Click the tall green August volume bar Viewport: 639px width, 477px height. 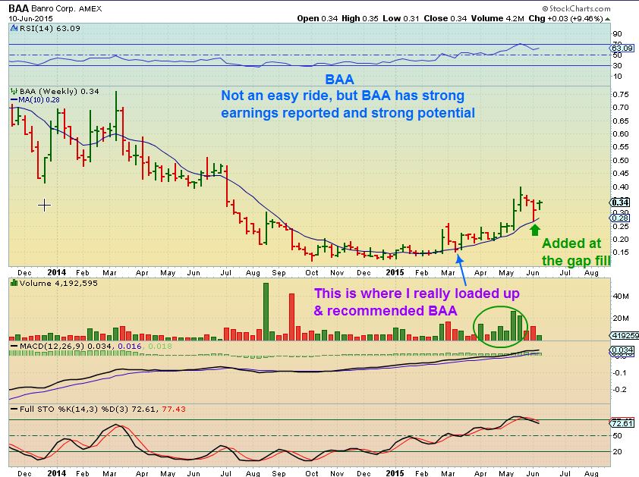tap(266, 312)
